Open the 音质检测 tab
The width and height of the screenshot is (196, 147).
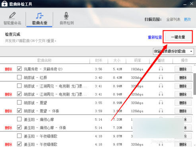[67, 19]
